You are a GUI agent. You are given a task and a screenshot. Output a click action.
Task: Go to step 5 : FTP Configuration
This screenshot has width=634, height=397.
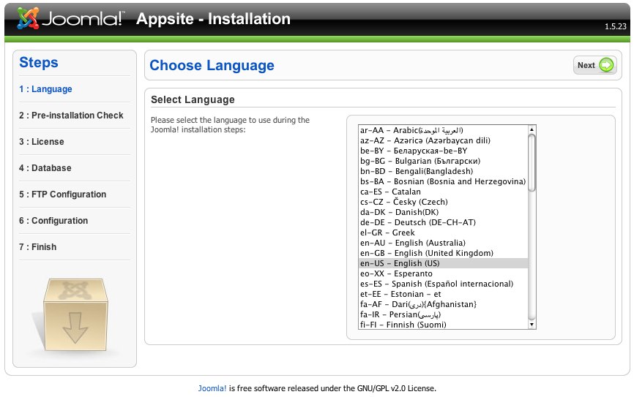pos(62,194)
